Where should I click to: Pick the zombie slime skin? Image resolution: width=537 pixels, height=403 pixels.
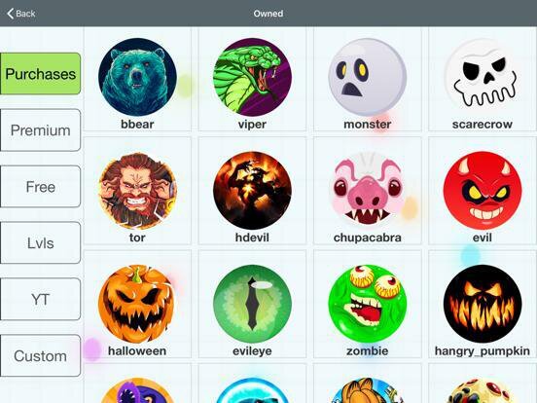(368, 304)
